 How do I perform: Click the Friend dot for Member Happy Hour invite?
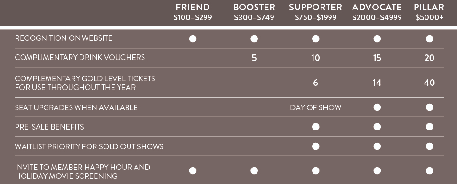192,171
